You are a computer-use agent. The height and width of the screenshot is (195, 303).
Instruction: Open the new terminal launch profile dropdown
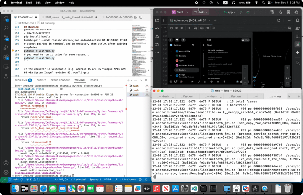pos(131,80)
